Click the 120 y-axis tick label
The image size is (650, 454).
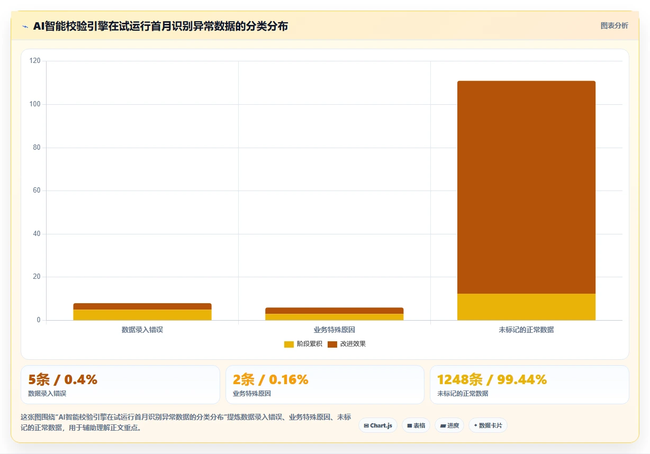tap(35, 61)
